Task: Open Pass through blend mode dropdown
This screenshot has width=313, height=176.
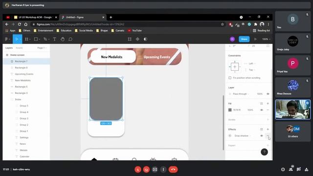Action: click(241, 94)
